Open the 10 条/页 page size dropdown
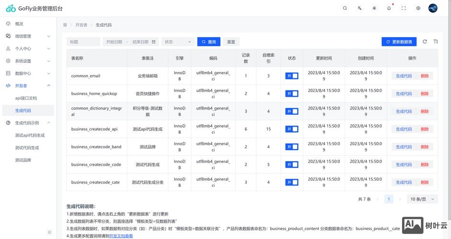The height and width of the screenshot is (239, 451). tap(422, 199)
